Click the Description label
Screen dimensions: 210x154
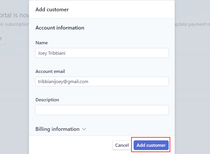pos(47,100)
